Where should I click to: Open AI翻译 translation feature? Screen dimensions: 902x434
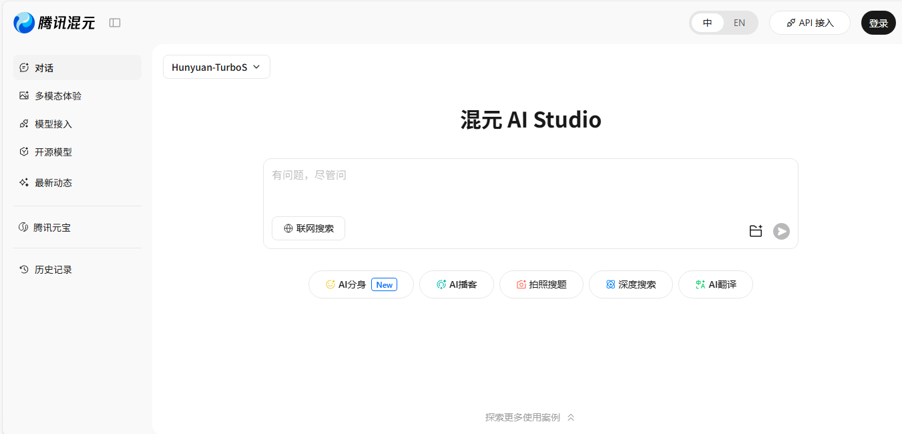coord(715,284)
